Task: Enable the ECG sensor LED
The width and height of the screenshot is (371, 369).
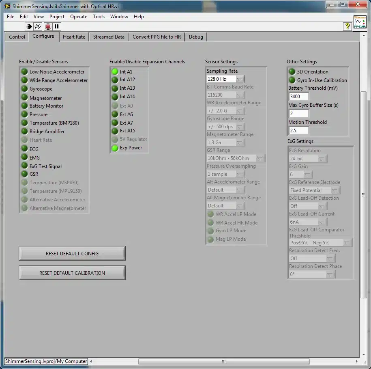Action: 24,149
